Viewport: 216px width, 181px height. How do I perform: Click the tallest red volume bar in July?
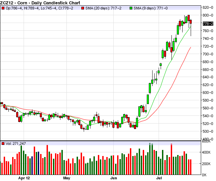pyautogui.click(x=171, y=159)
